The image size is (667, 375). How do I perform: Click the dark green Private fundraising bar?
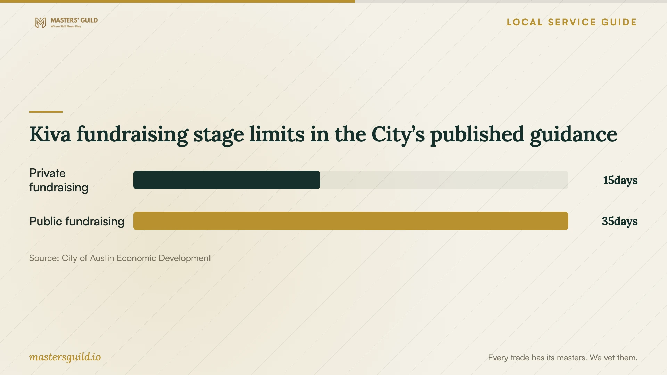pos(227,180)
